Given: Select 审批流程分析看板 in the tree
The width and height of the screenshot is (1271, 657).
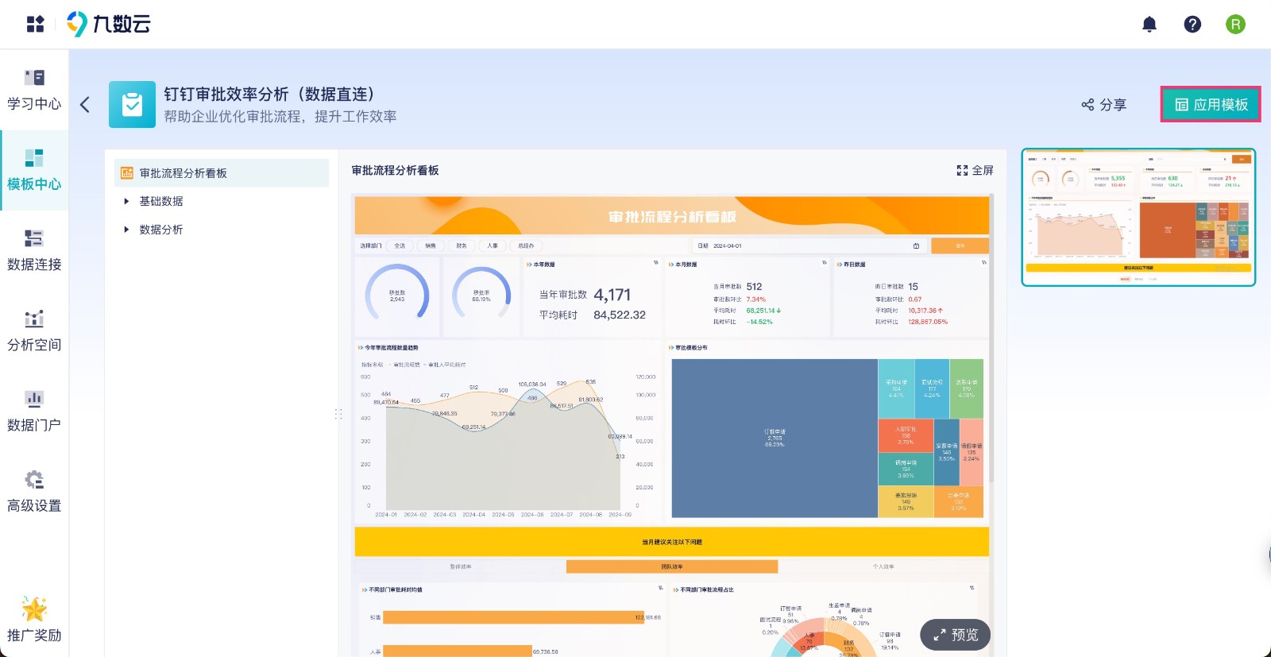Looking at the screenshot, I should click(x=222, y=172).
